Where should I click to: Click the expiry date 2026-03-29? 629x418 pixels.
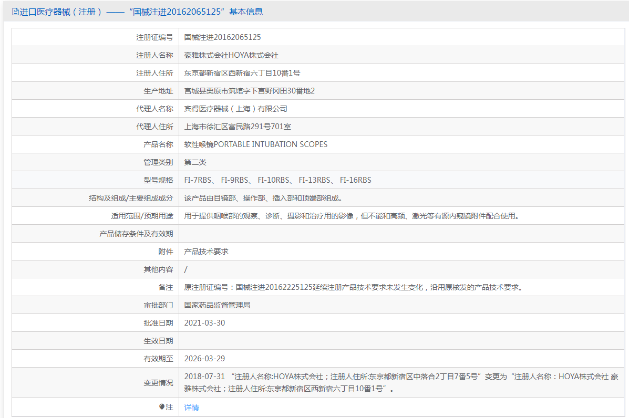click(x=204, y=359)
